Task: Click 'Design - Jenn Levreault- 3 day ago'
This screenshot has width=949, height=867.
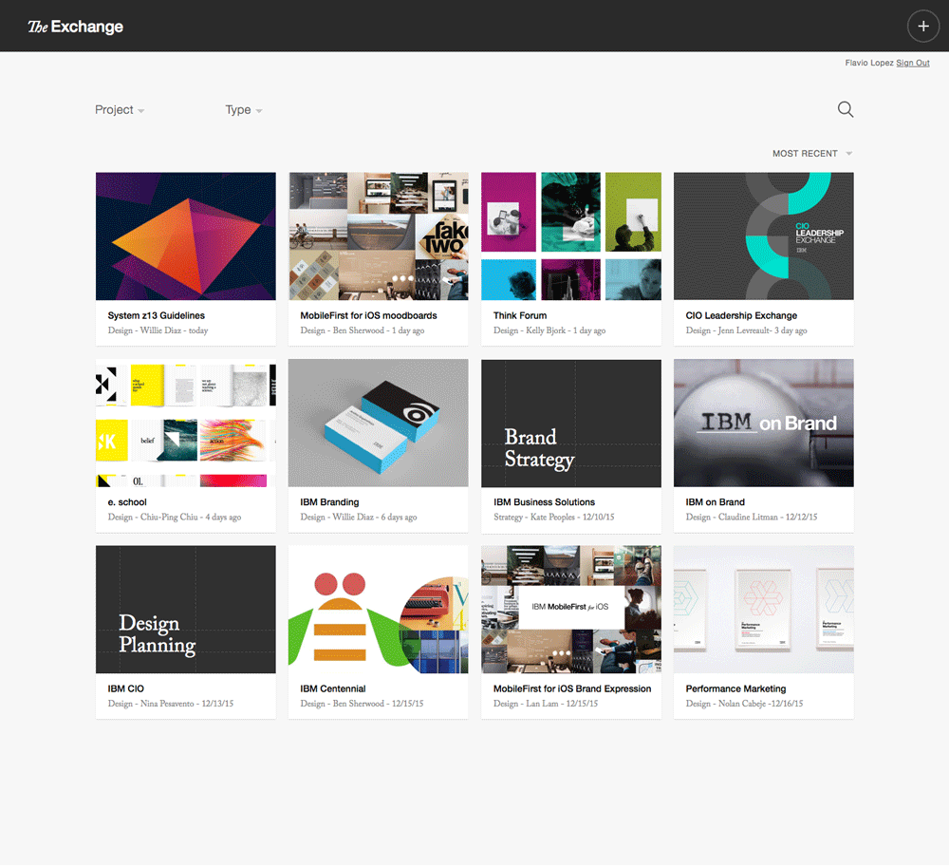Action: (746, 330)
